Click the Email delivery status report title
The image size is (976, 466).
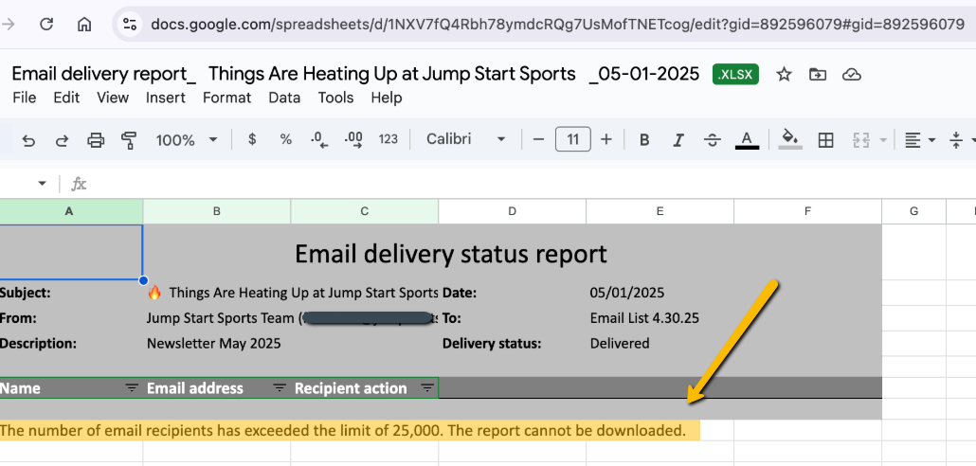[x=451, y=254]
